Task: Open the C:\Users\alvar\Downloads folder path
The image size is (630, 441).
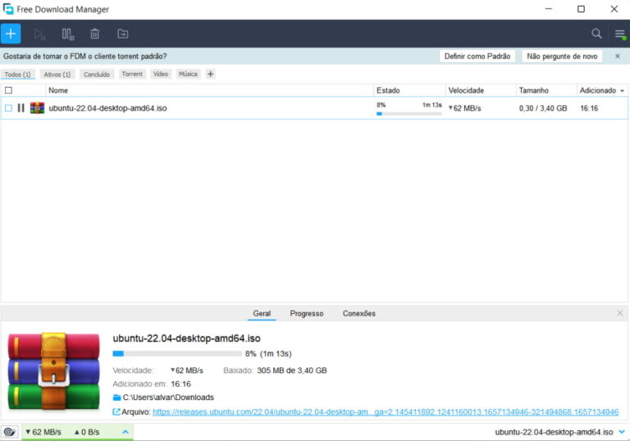Action: pyautogui.click(x=168, y=398)
